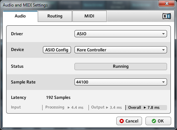Screen dimensions: 177x130
Task: Click the Kore Controller dropdown arrow
Action: tap(163, 50)
